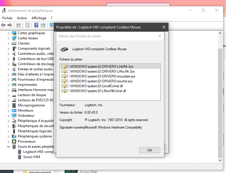
Task: Select the LkmdfCoInst.dll file entry
Action: (x=110, y=86)
